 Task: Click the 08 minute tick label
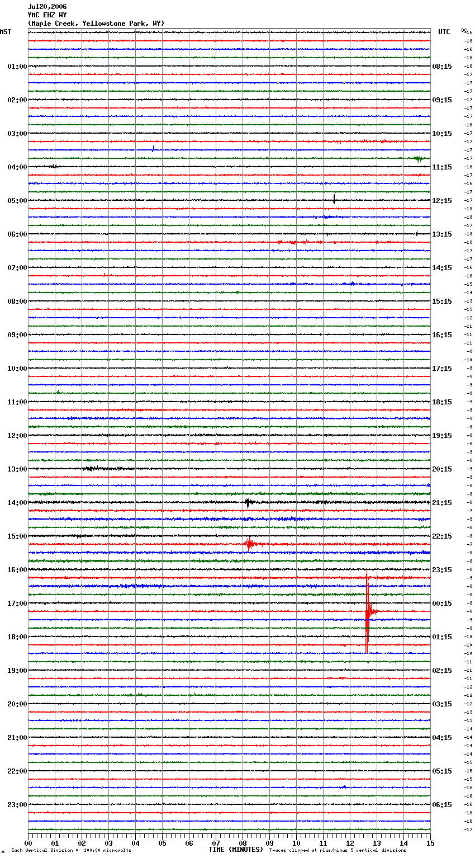click(x=243, y=843)
